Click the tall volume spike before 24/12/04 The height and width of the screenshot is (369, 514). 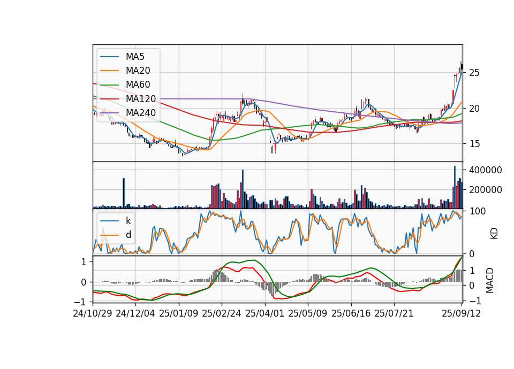124,194
